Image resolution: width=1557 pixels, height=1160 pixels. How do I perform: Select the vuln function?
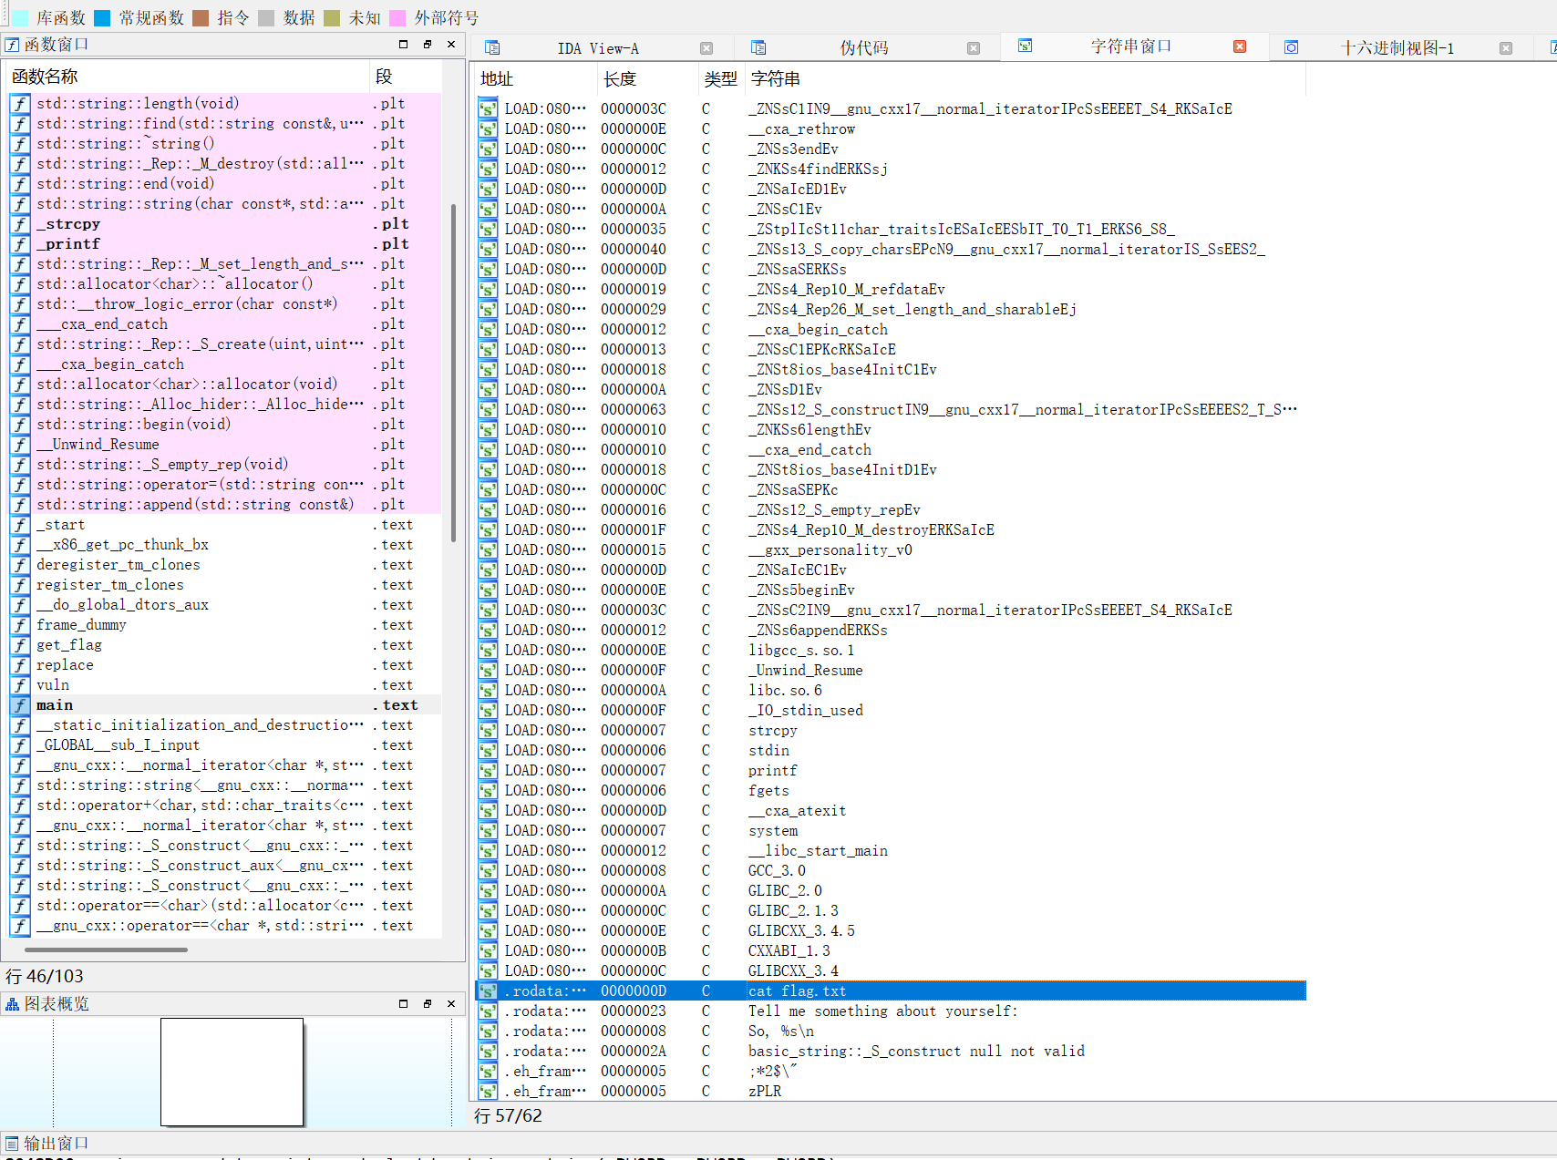[x=53, y=685]
